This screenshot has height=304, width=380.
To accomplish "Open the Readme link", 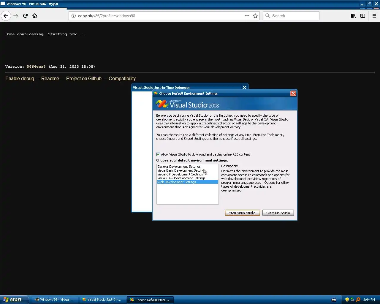I will point(50,78).
